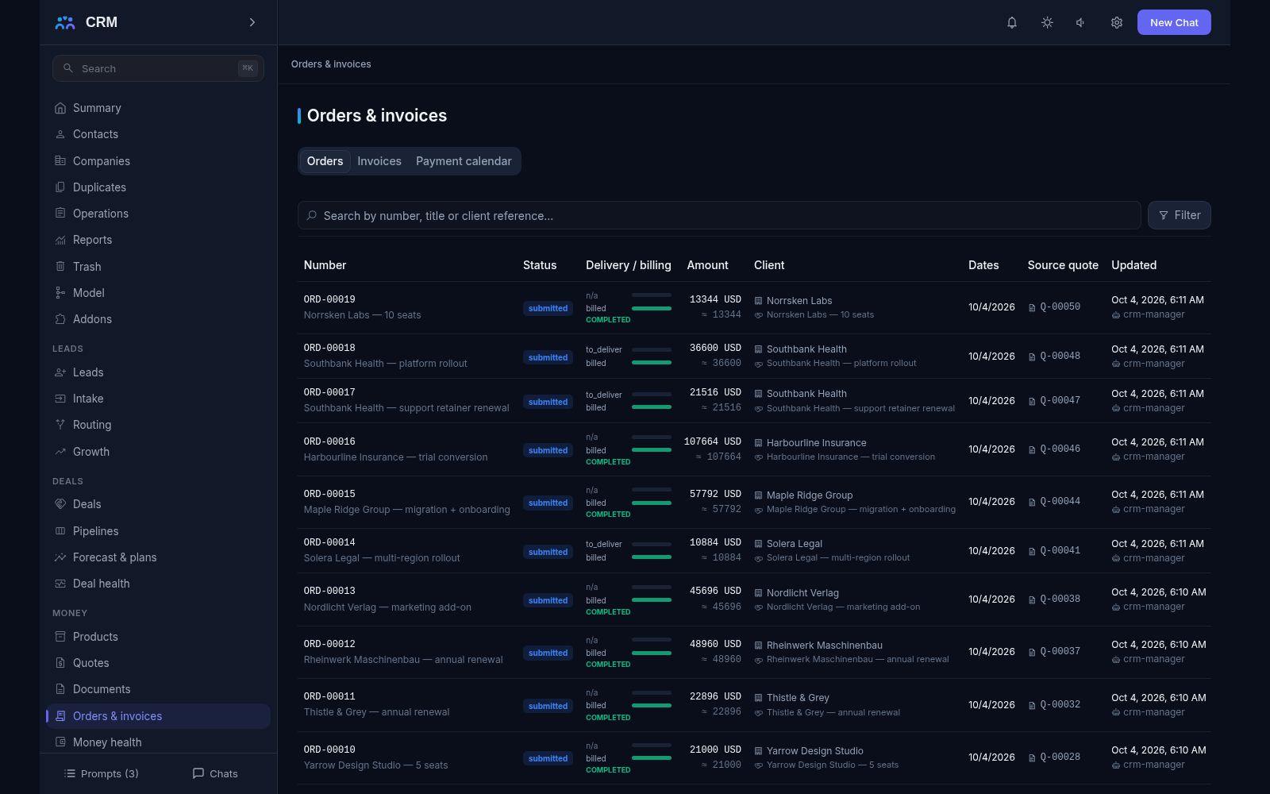Image resolution: width=1270 pixels, height=794 pixels.
Task: Click the CRM logo icon
Action: click(x=65, y=22)
